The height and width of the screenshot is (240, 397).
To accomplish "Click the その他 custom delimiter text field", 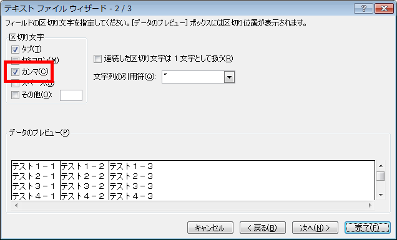I will coord(71,95).
